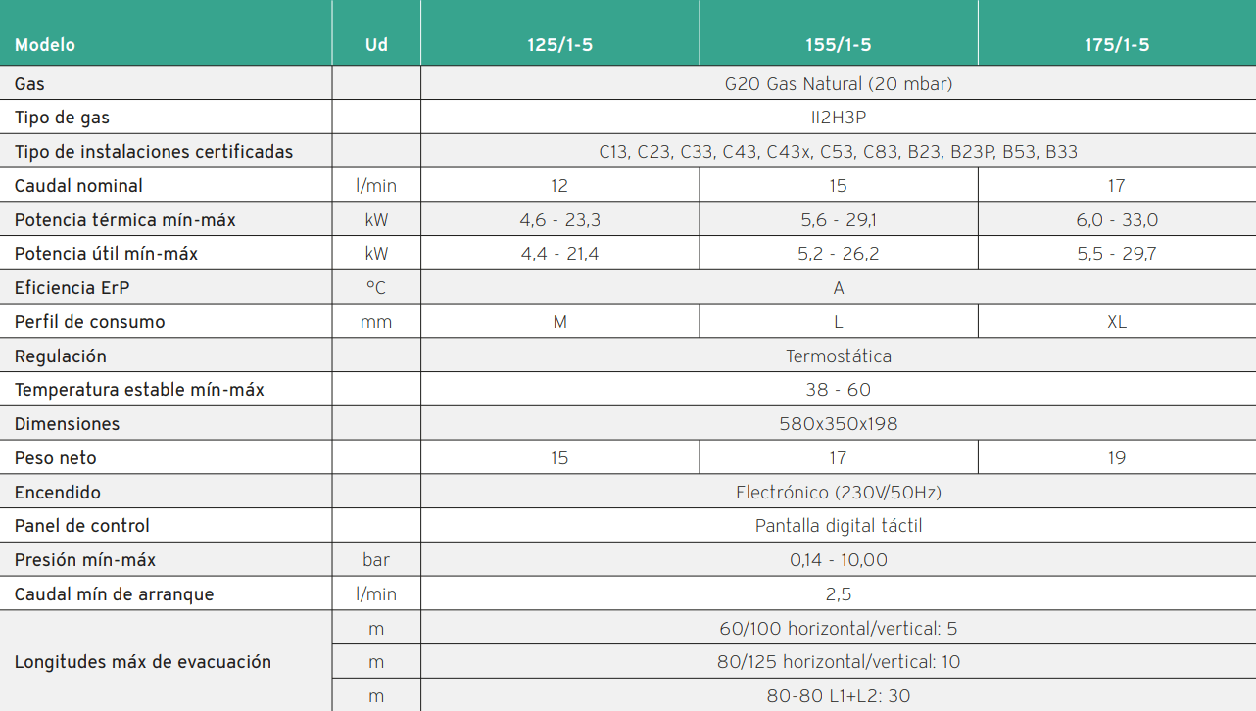Screen dimensions: 1256x711
Task: Click thermal power value '4,6 - 23,3'
Action: [559, 220]
